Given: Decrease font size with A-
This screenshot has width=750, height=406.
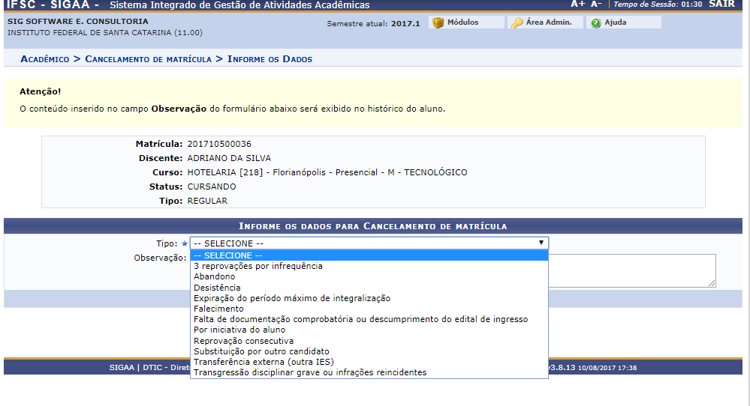Looking at the screenshot, I should pos(598,4).
